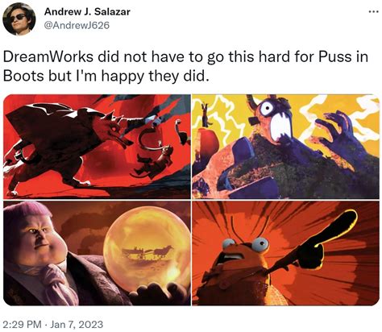Open the three-dot more options menu
382x332 pixels.
click(372, 12)
